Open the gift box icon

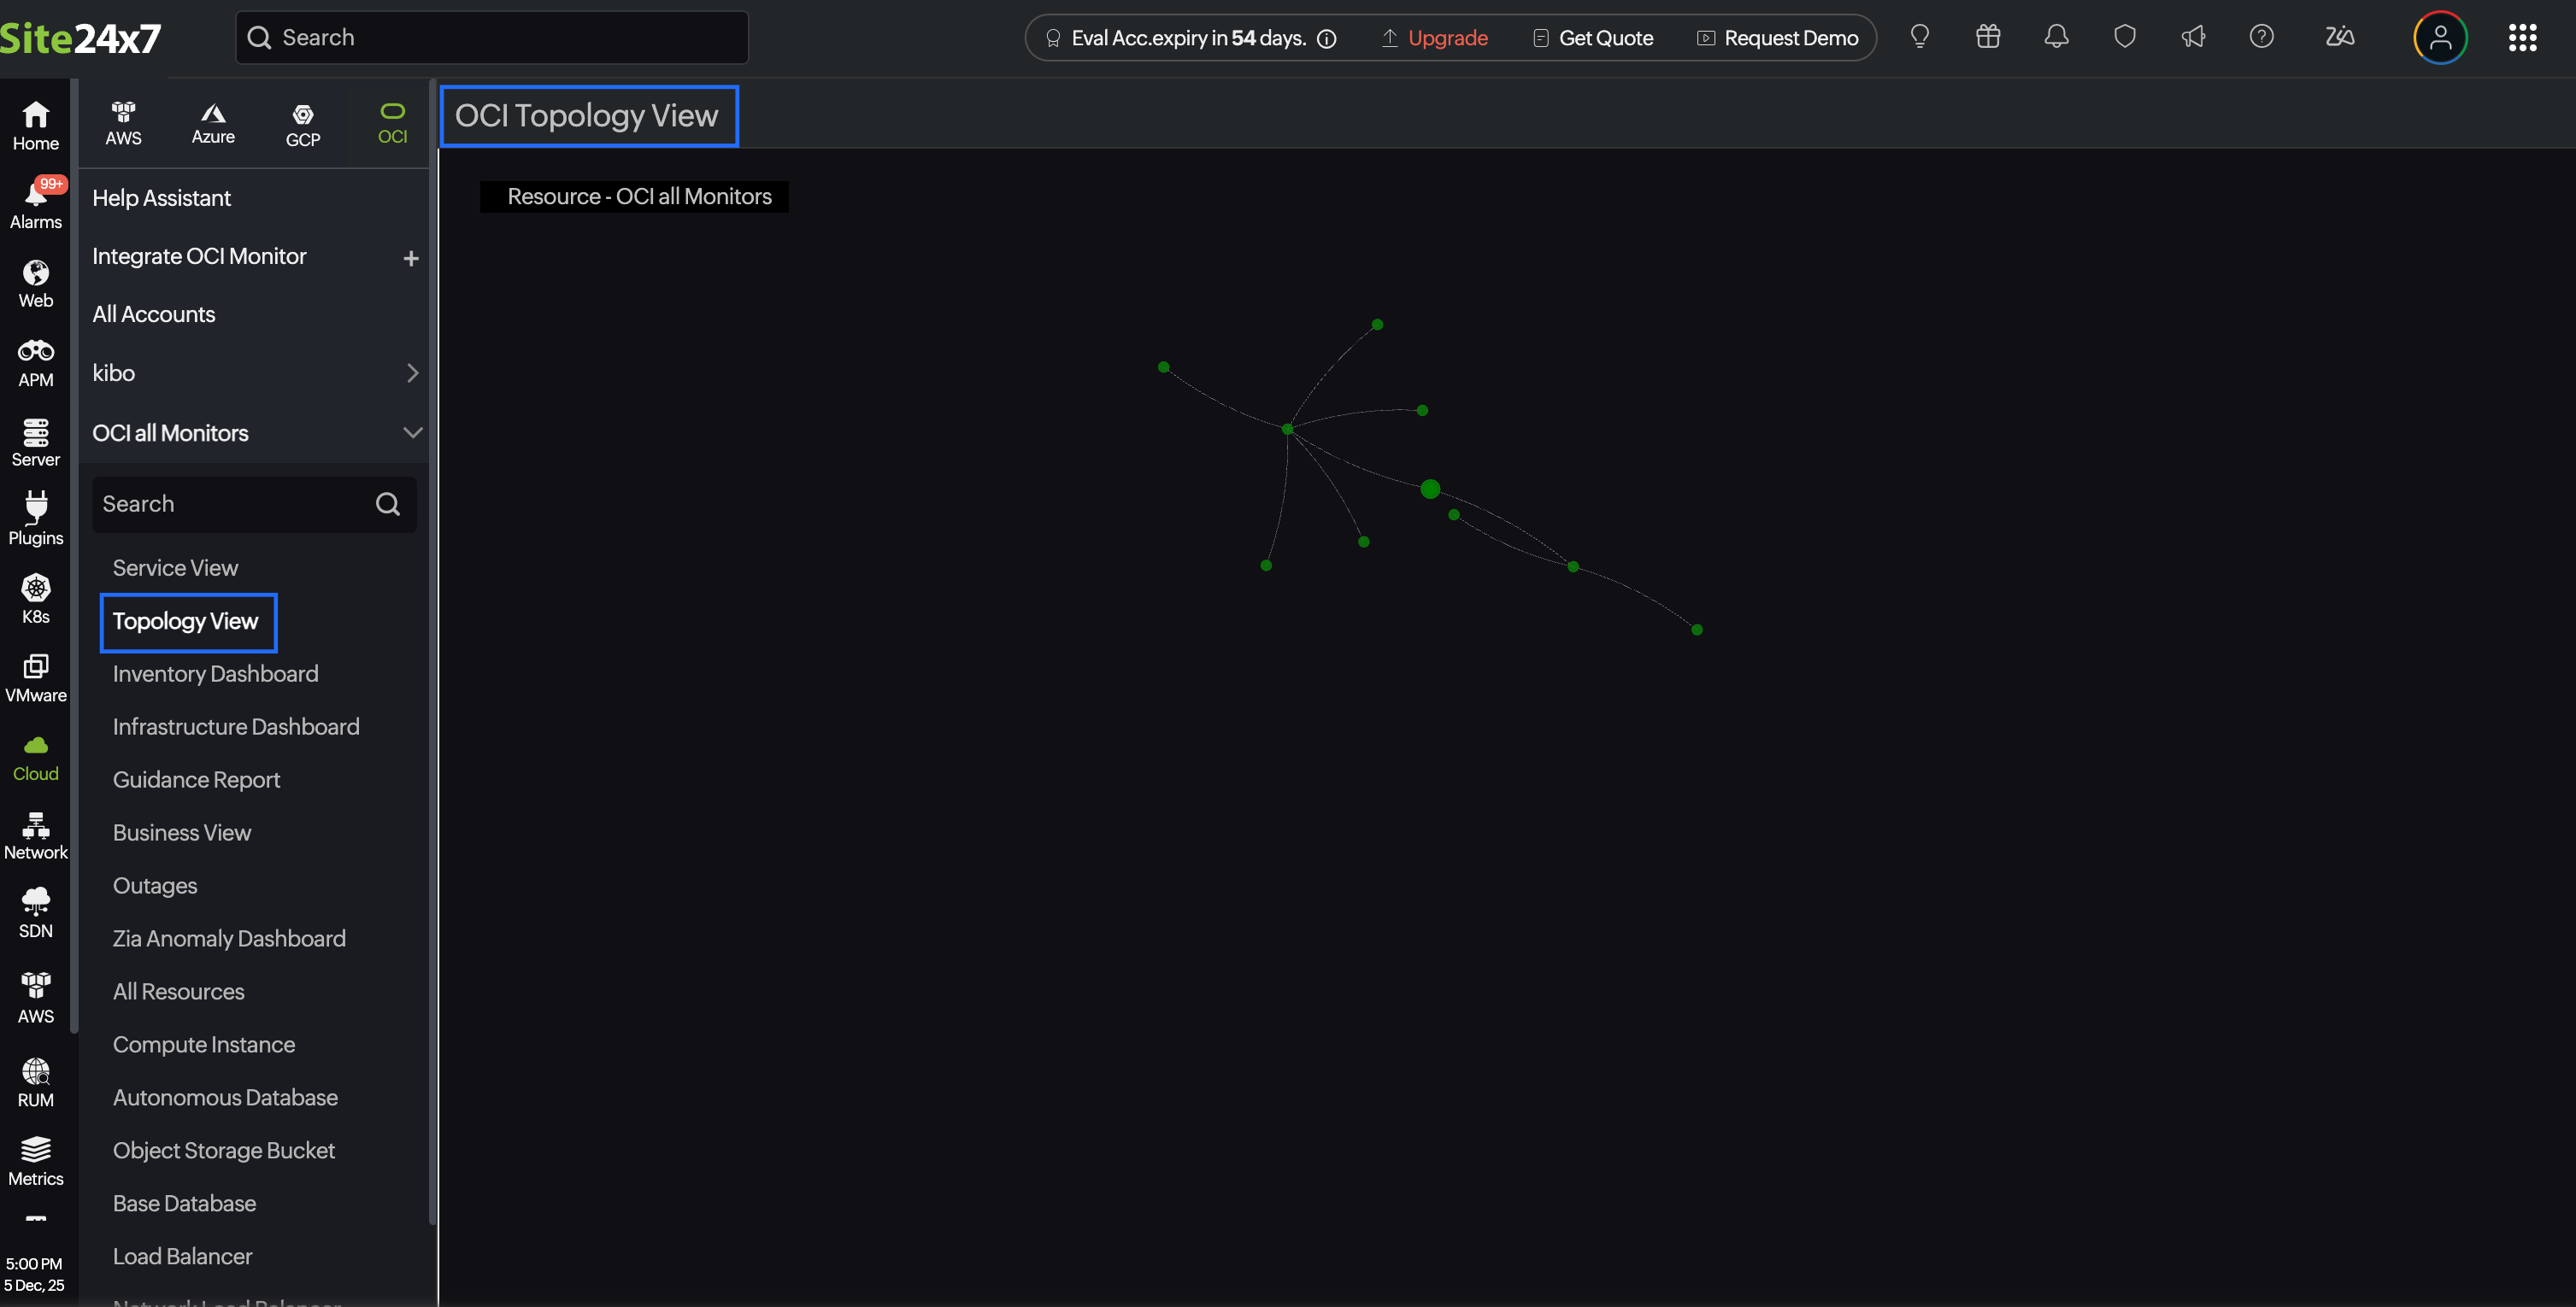pos(1988,38)
